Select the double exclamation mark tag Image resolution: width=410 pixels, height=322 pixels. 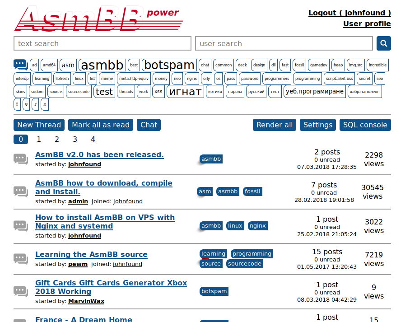[x=17, y=104]
